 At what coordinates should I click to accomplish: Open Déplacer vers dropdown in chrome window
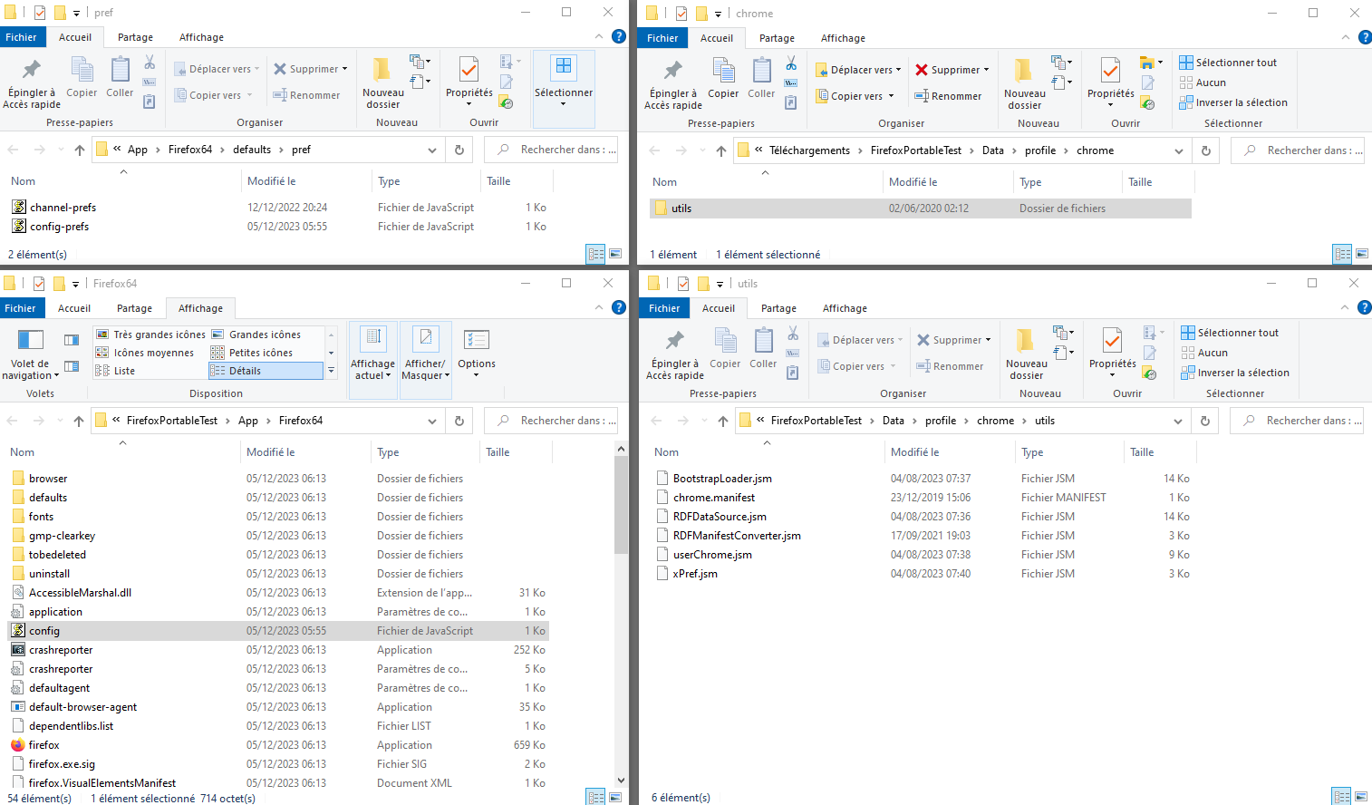(x=858, y=70)
